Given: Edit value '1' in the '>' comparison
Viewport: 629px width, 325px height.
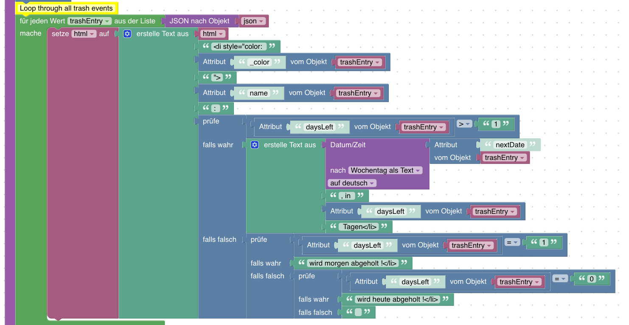Looking at the screenshot, I should coord(496,124).
